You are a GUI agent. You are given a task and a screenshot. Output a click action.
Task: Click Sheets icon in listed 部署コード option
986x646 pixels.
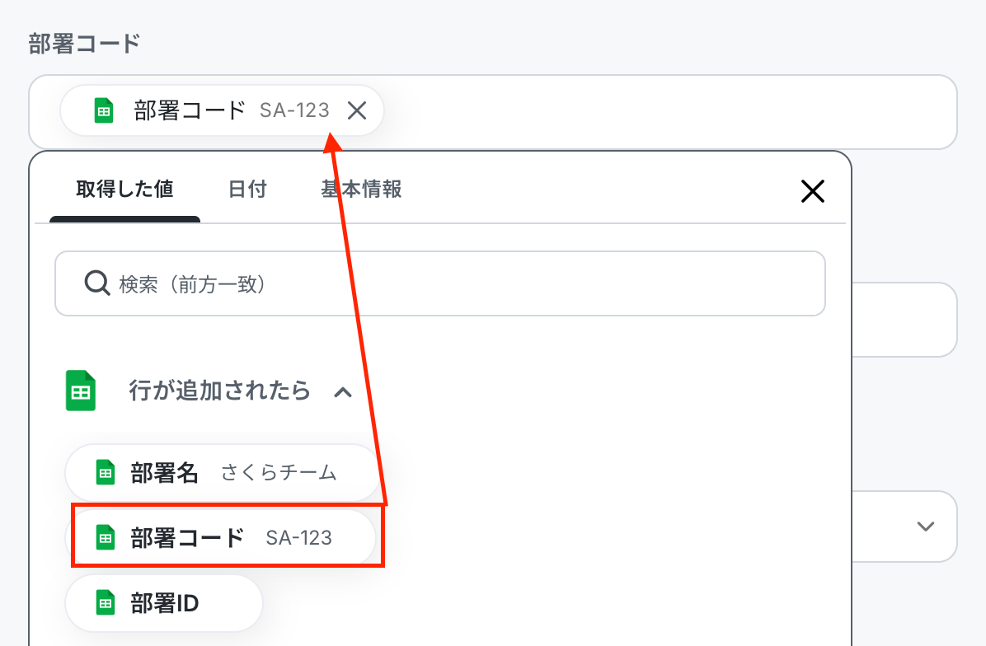[x=106, y=538]
